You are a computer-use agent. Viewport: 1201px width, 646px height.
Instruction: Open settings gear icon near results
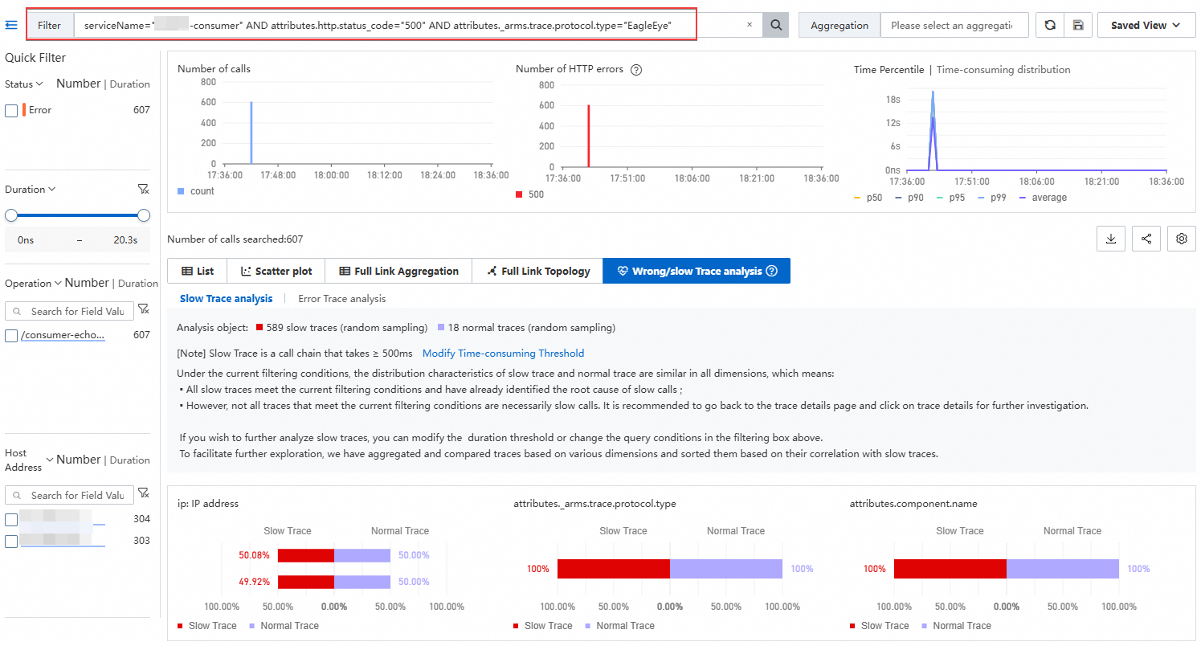pyautogui.click(x=1181, y=239)
